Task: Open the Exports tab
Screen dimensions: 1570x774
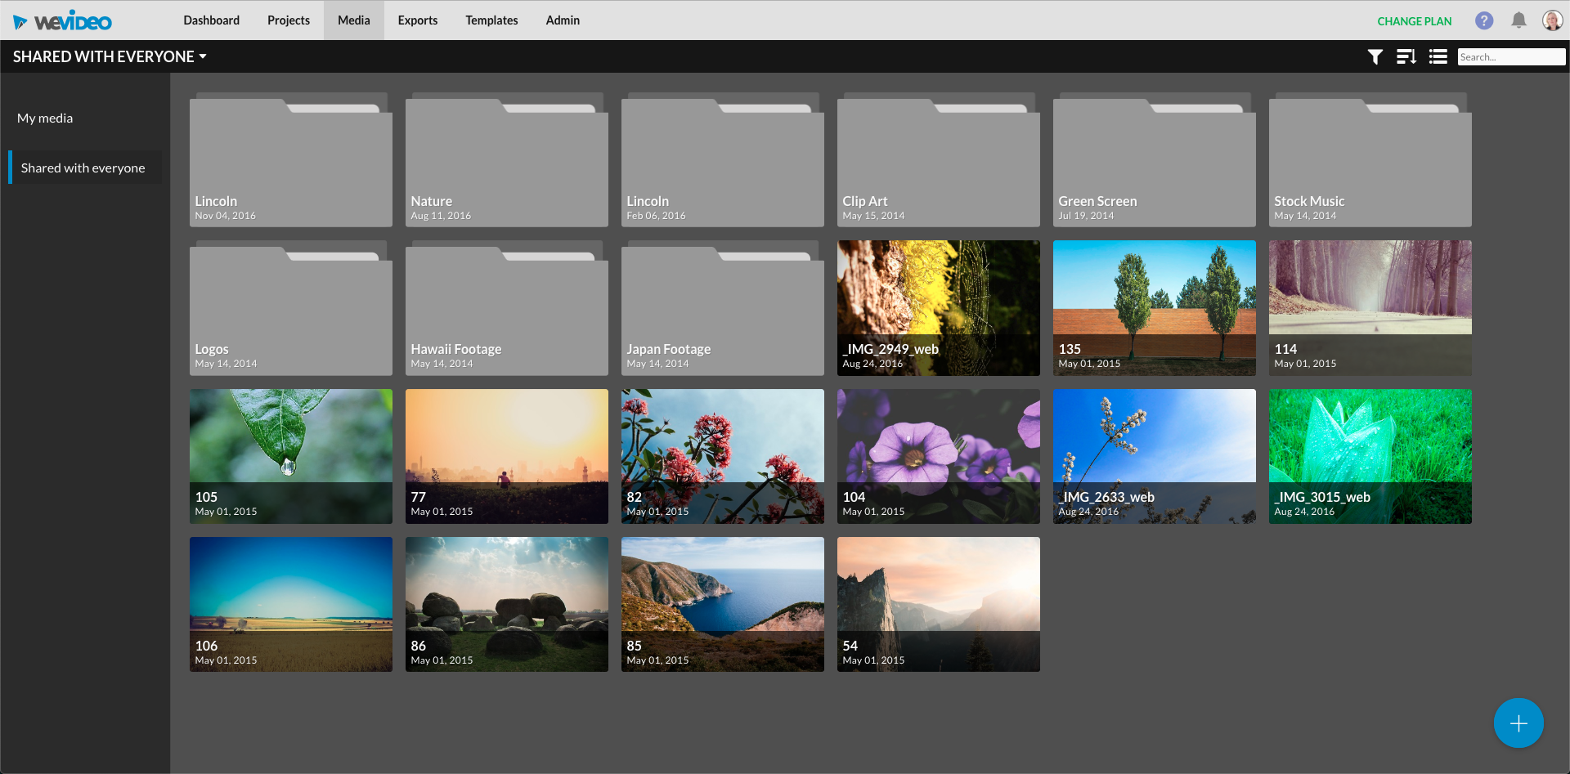Action: (417, 20)
